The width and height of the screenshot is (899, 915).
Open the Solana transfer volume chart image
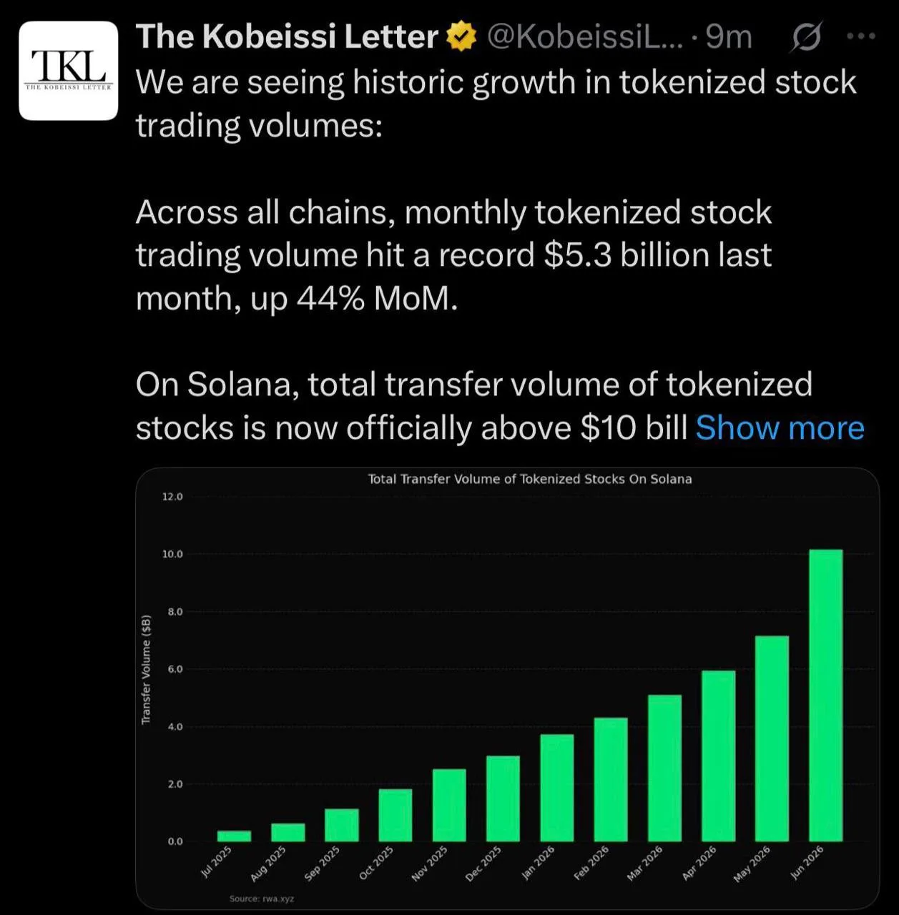click(507, 688)
